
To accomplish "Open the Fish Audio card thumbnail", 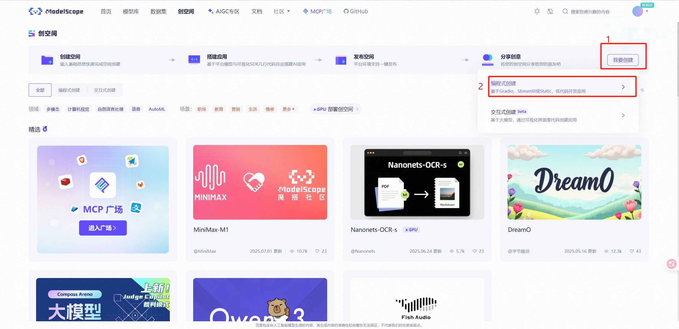I will (x=417, y=300).
